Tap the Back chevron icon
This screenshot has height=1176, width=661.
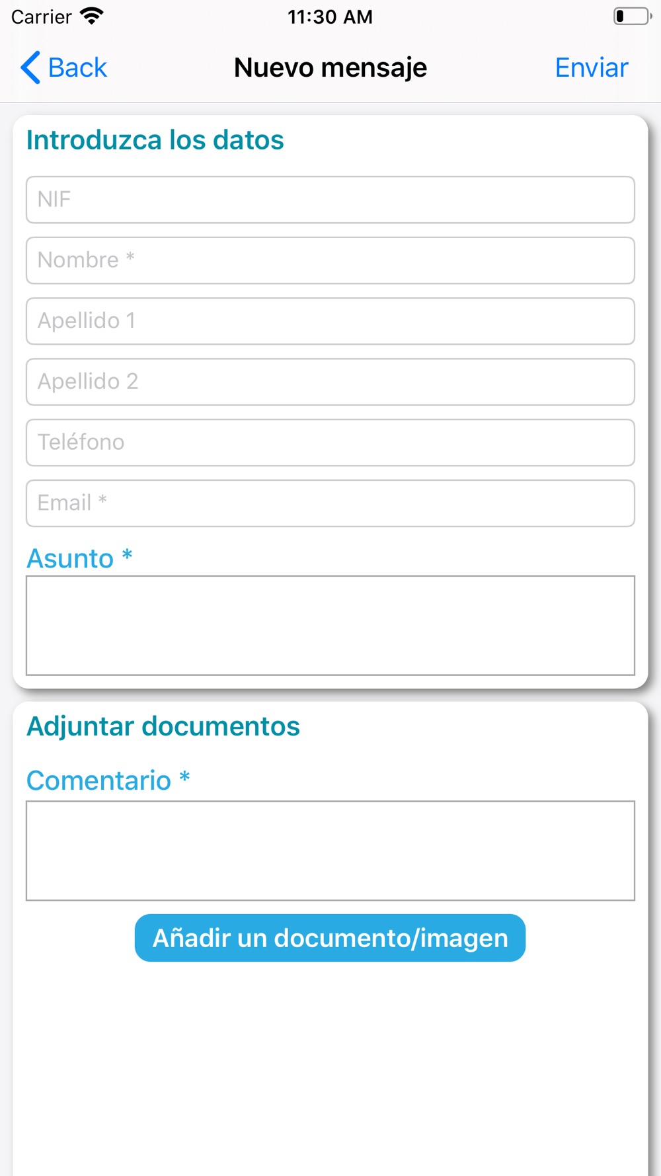click(x=30, y=67)
